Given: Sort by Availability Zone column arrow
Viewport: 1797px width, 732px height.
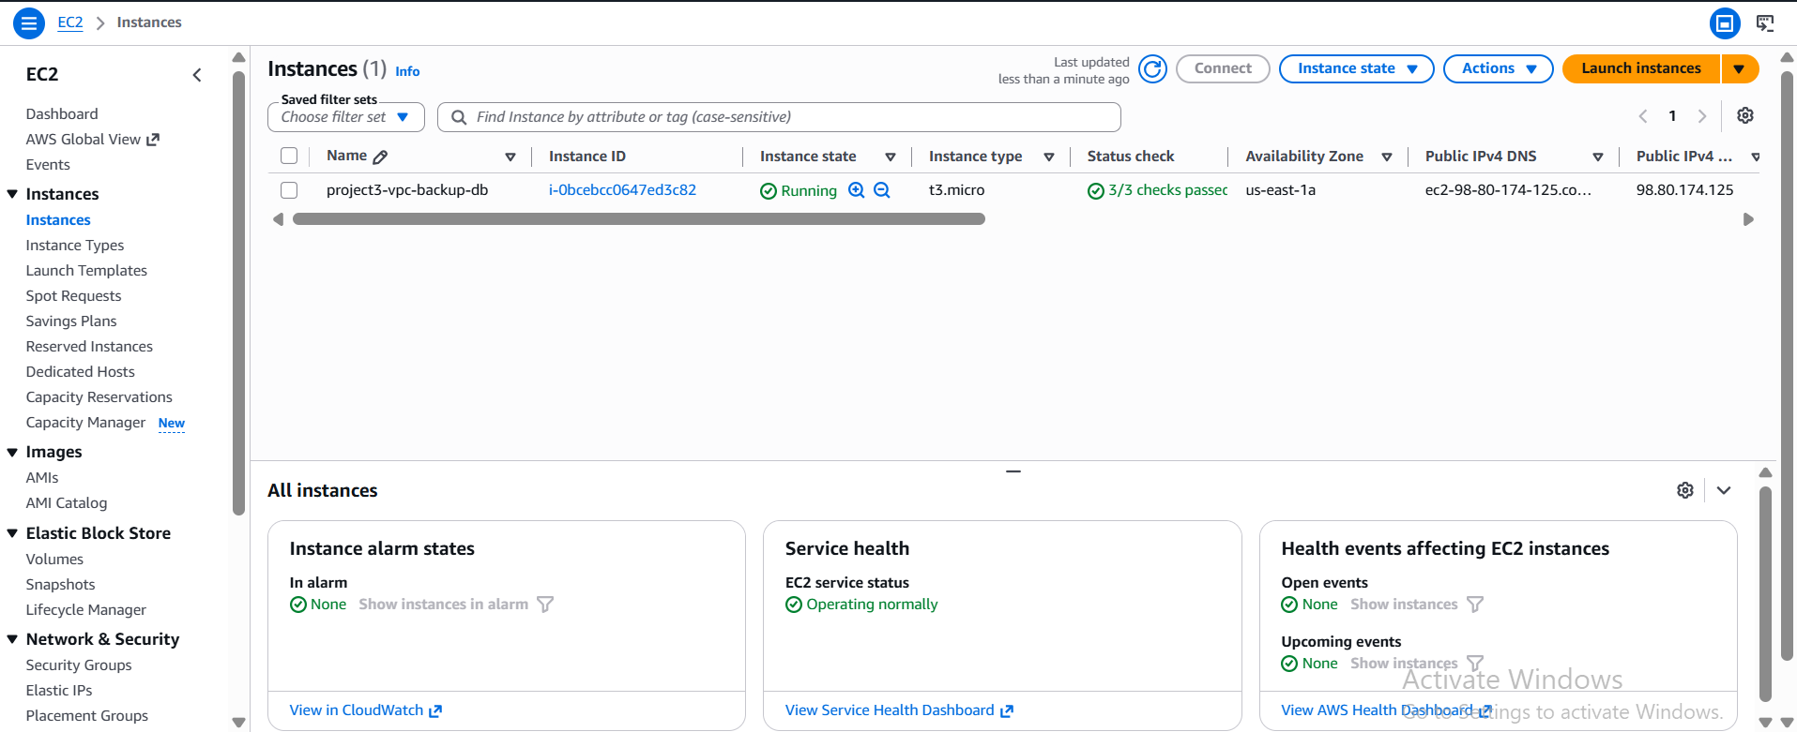Looking at the screenshot, I should coord(1387,157).
